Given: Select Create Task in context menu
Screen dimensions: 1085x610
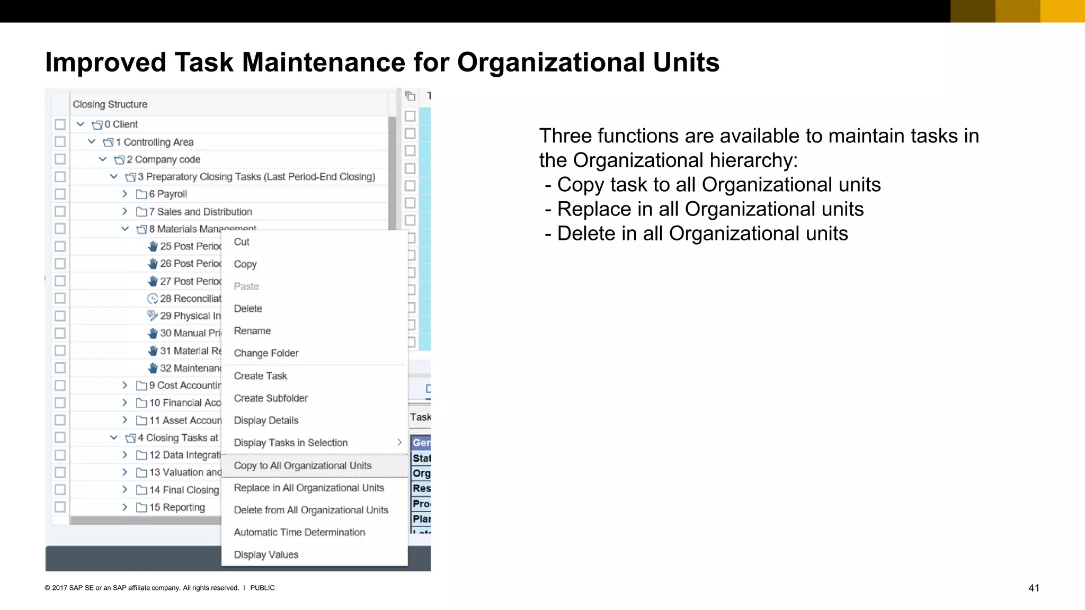Looking at the screenshot, I should pyautogui.click(x=260, y=376).
